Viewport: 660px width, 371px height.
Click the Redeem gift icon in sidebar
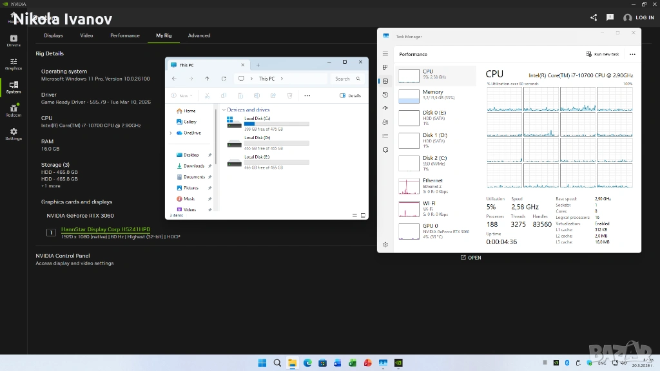pos(14,109)
